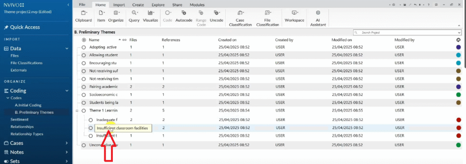Screen dimensions: 466x164
Task: Select the Allowing student code radio circle
Action: [x=84, y=55]
